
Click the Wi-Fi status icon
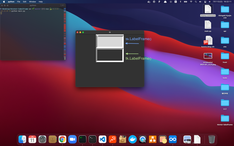191,2
